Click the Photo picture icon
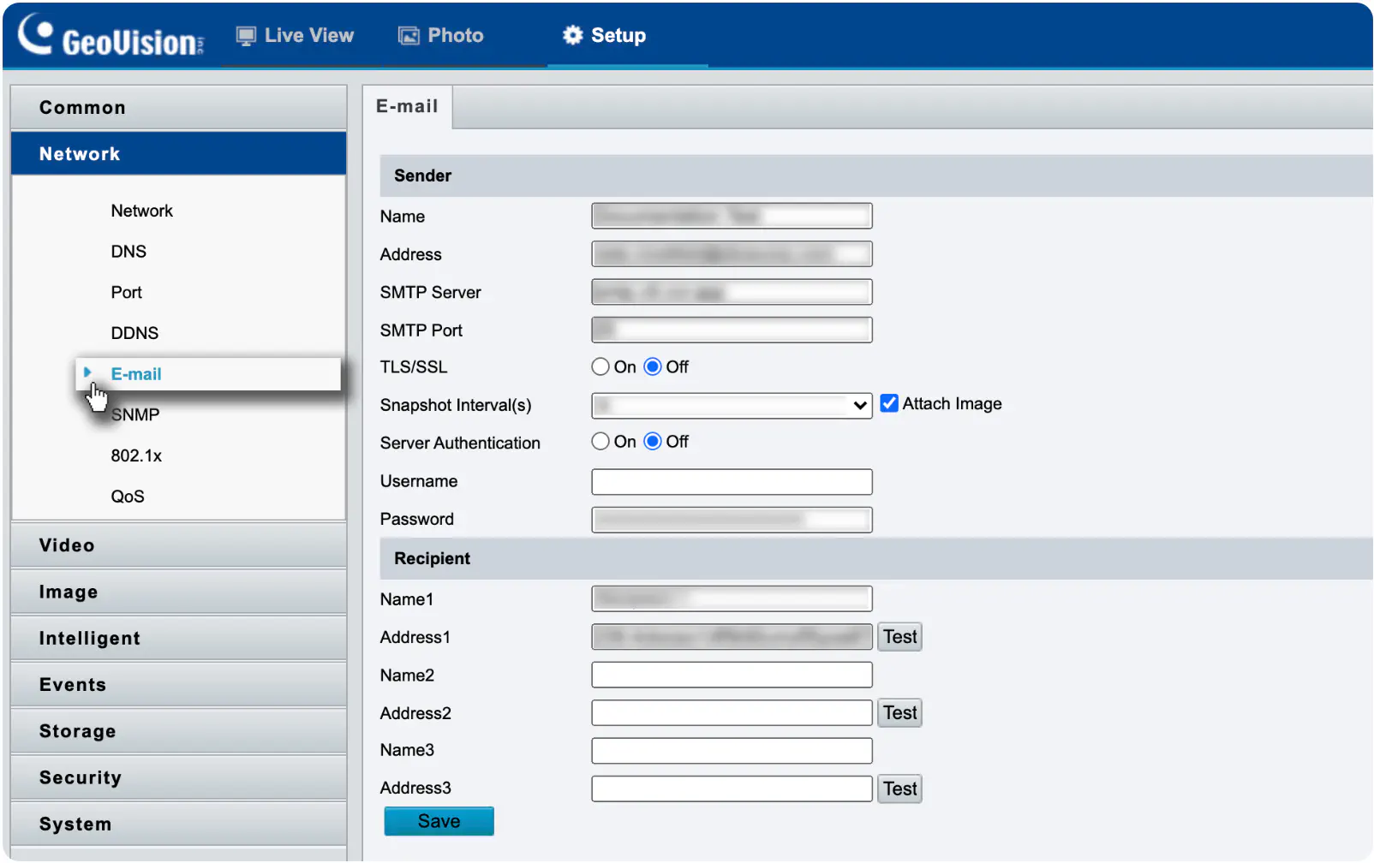 (x=409, y=36)
